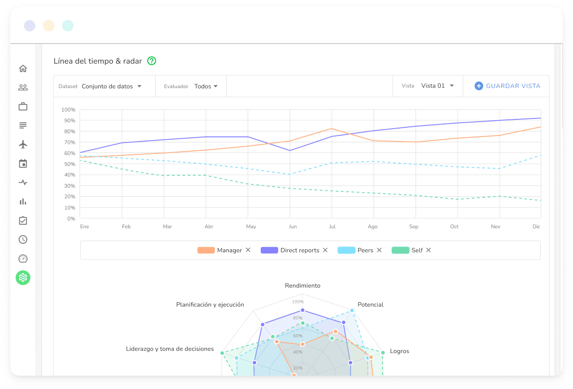Click the "Oct" month label on the chart
This screenshot has height=389, width=573.
pyautogui.click(x=455, y=227)
